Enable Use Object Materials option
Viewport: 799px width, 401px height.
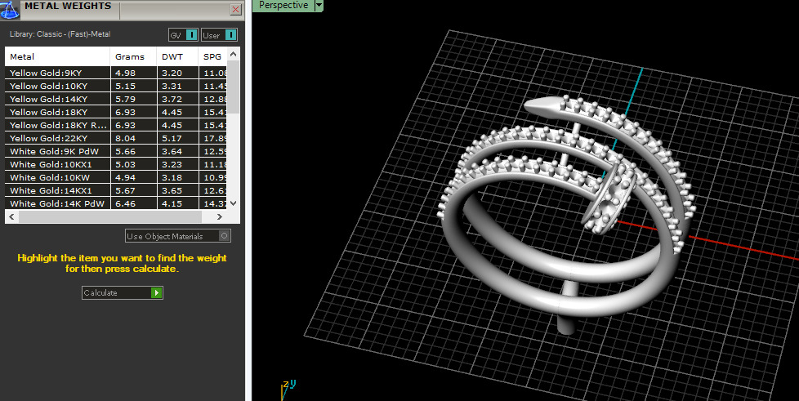point(178,236)
